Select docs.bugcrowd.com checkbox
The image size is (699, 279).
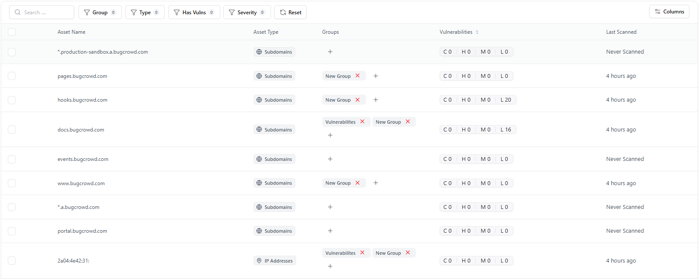point(12,130)
